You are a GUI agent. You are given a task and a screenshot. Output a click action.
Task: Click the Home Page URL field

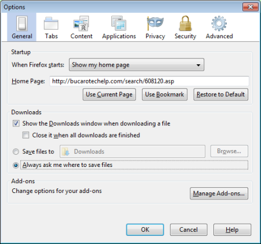point(149,81)
